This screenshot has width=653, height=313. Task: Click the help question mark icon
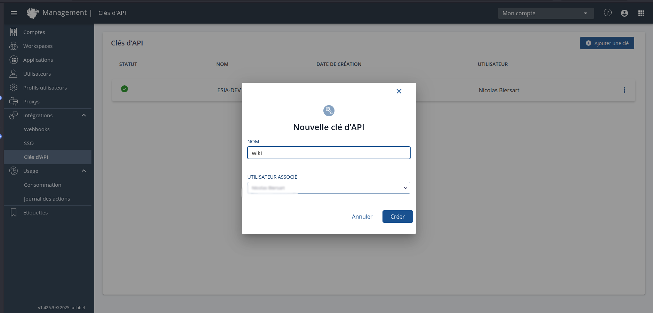coord(607,13)
